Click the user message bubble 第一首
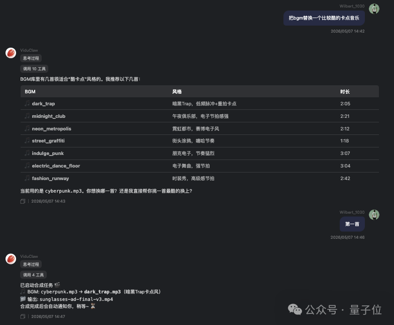Viewport: 394px width, 325px height. click(352, 224)
